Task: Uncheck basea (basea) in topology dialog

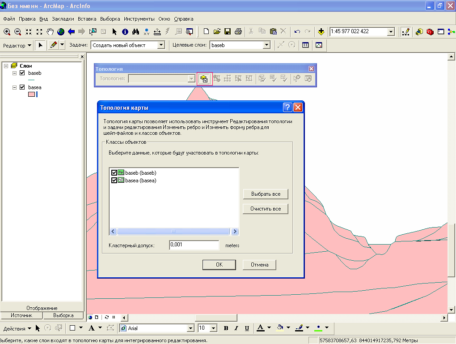Action: (114, 181)
